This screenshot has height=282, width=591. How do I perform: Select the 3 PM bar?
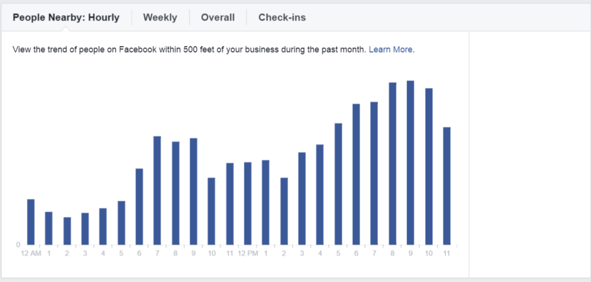302,198
